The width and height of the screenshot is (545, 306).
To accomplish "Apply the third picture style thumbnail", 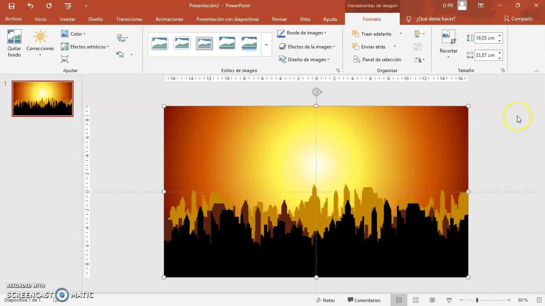I will pyautogui.click(x=204, y=43).
